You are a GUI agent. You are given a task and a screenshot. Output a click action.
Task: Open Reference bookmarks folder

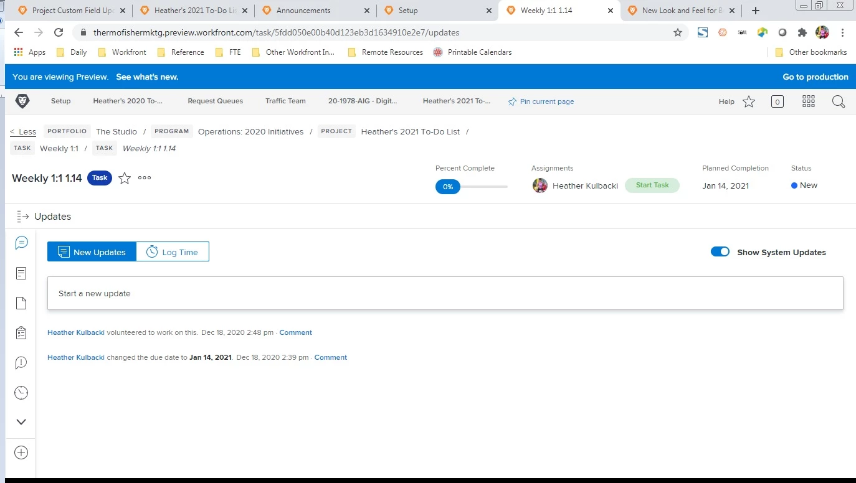pos(181,52)
